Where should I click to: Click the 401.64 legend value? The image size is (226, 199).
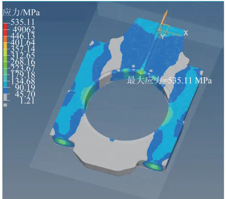point(23,43)
